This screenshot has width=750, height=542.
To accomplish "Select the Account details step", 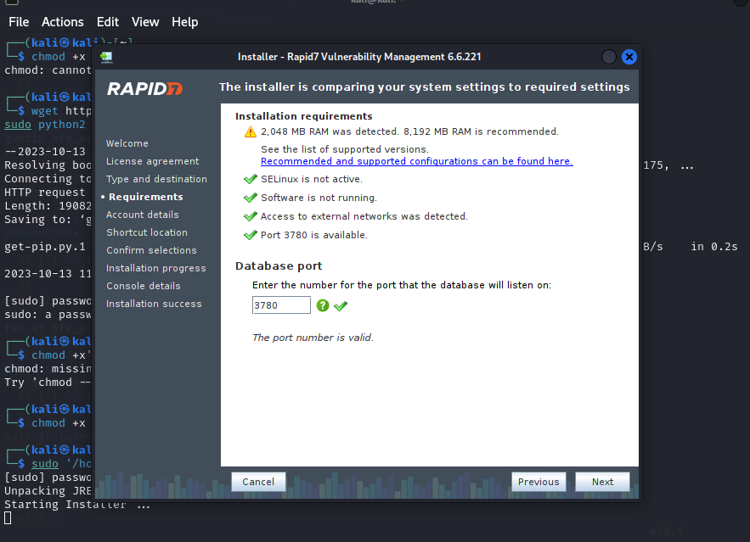I will pos(143,215).
